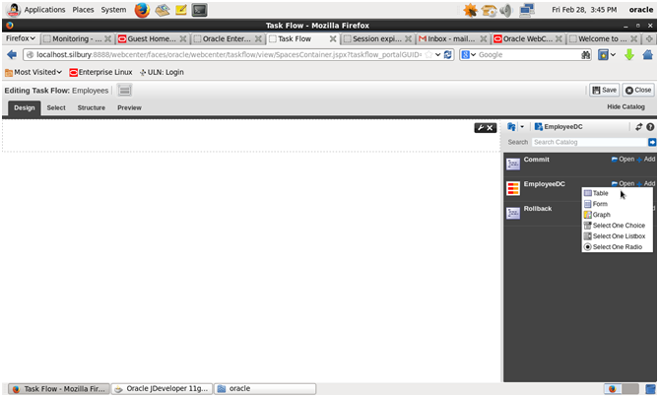Click the Hide Catalog link
659x397 pixels.
click(x=626, y=107)
